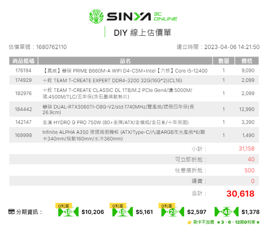Screen dimensions: 268x233
Task: Click the T-CREATE CLASSIC DL 1TB product name
Action: 117,93
